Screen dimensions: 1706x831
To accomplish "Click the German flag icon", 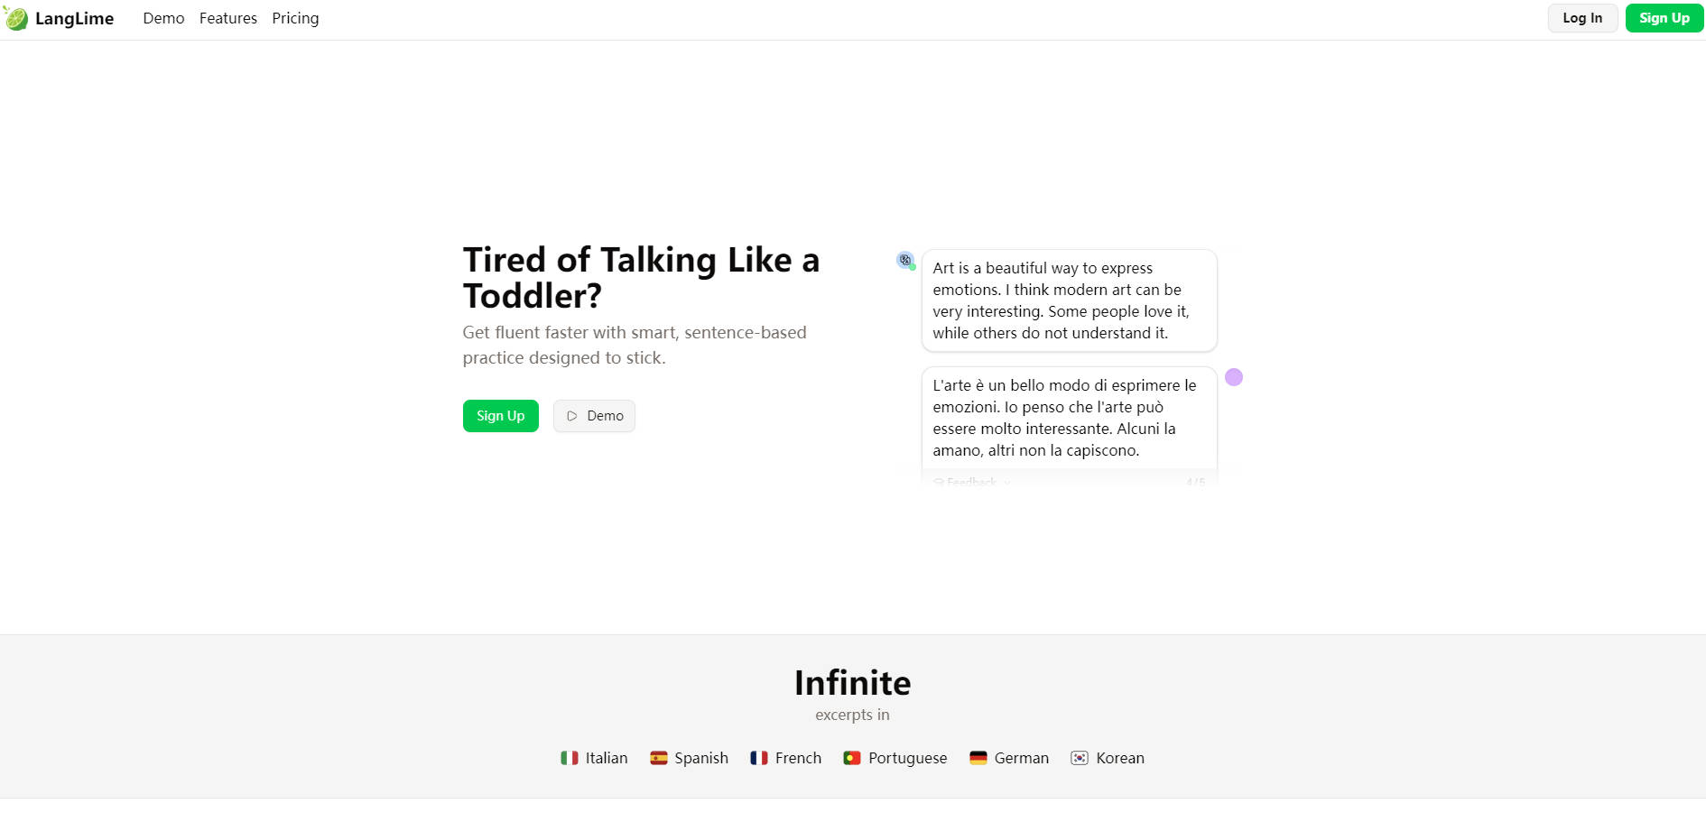I will tap(978, 758).
